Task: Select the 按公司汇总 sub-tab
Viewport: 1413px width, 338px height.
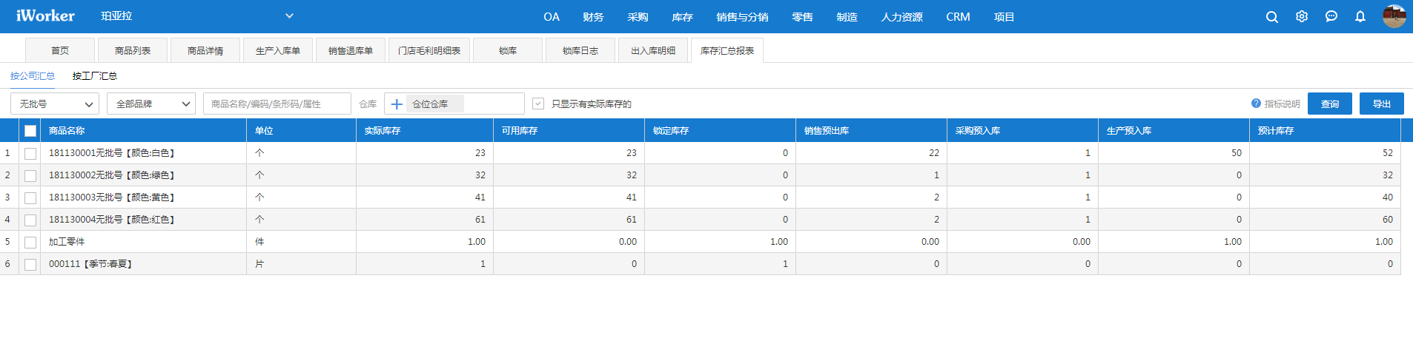Action: pyautogui.click(x=33, y=75)
